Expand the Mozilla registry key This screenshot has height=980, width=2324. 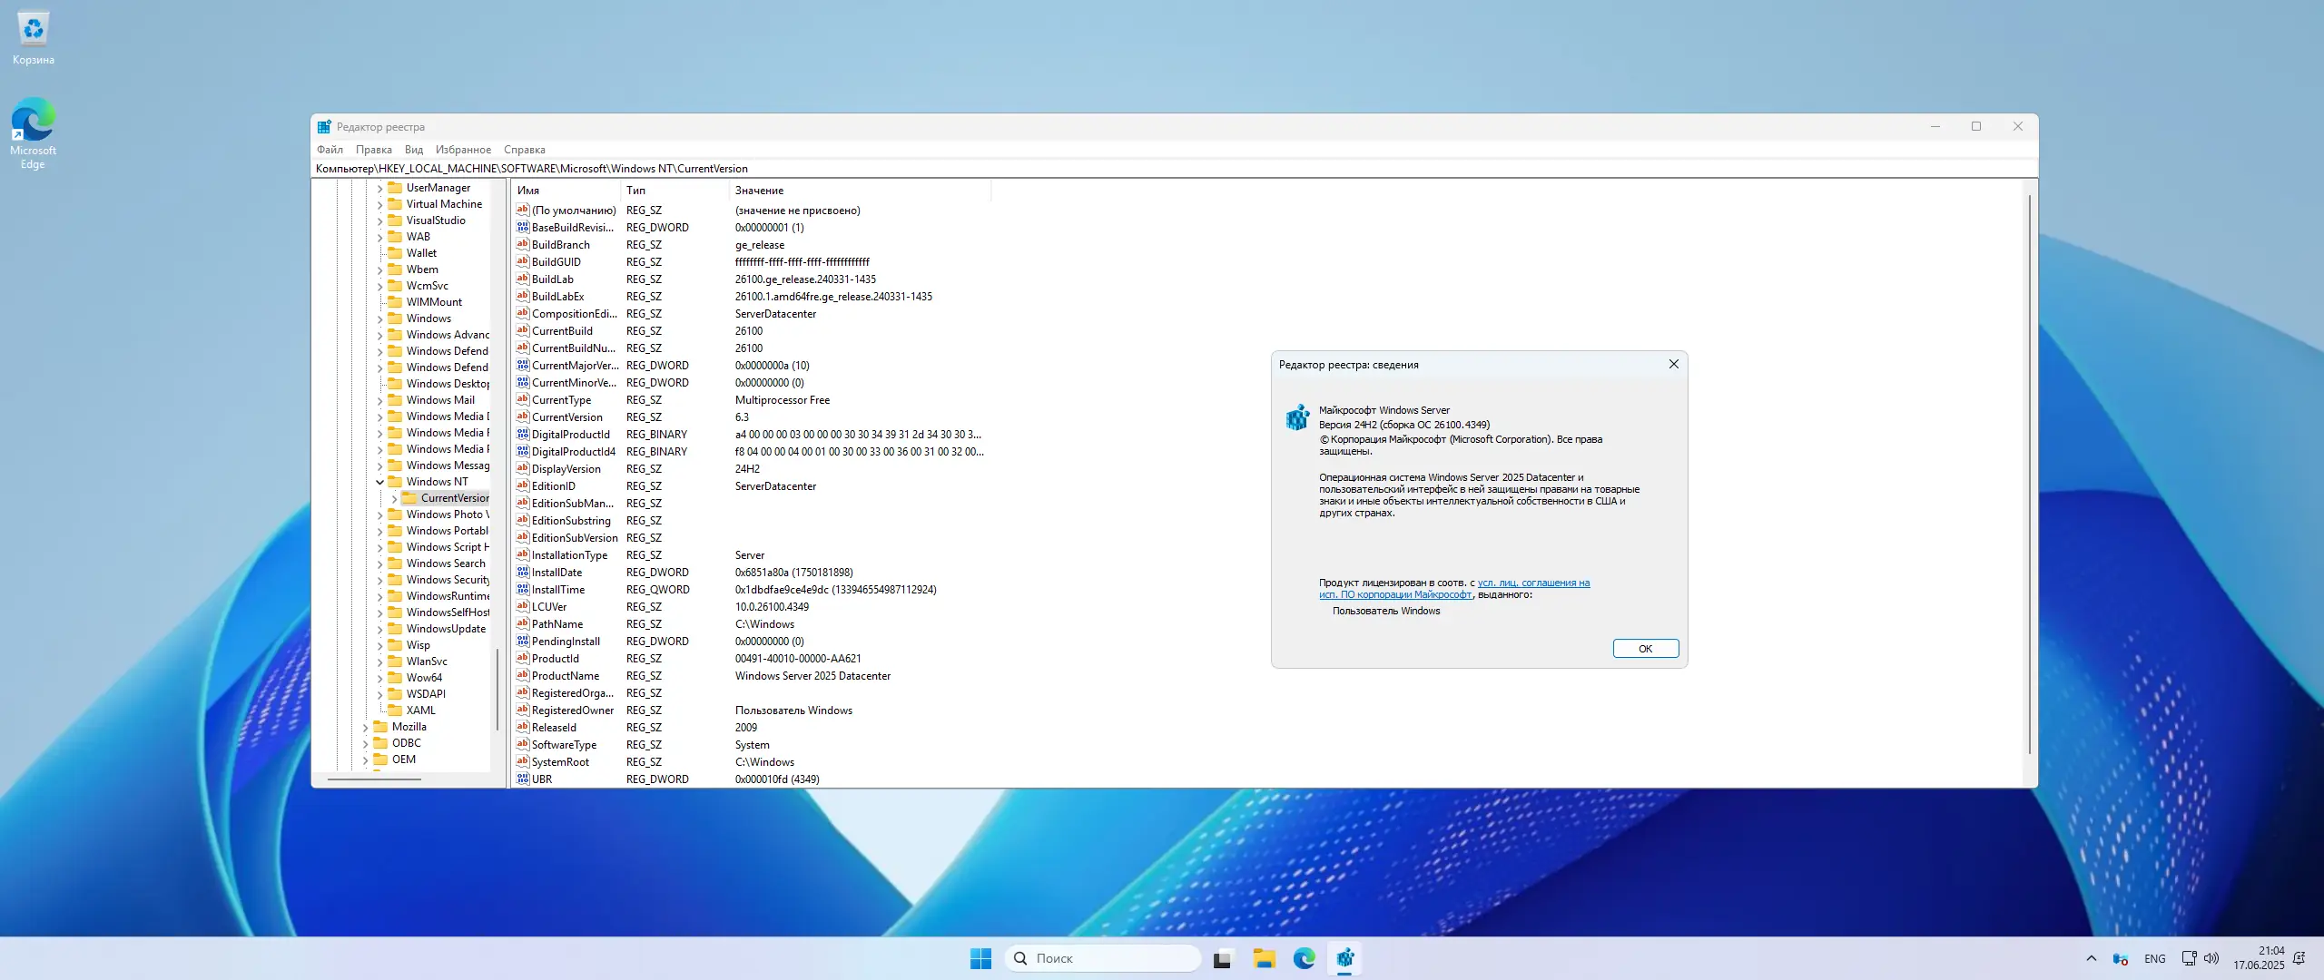pyautogui.click(x=366, y=727)
